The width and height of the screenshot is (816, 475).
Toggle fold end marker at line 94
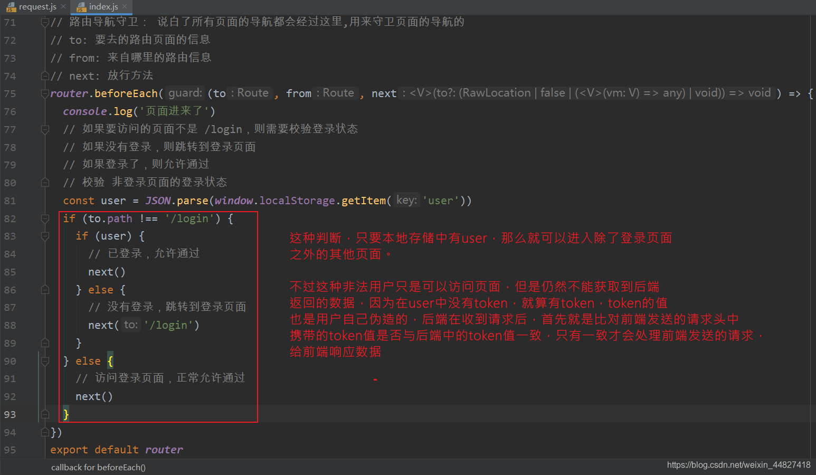tap(45, 432)
